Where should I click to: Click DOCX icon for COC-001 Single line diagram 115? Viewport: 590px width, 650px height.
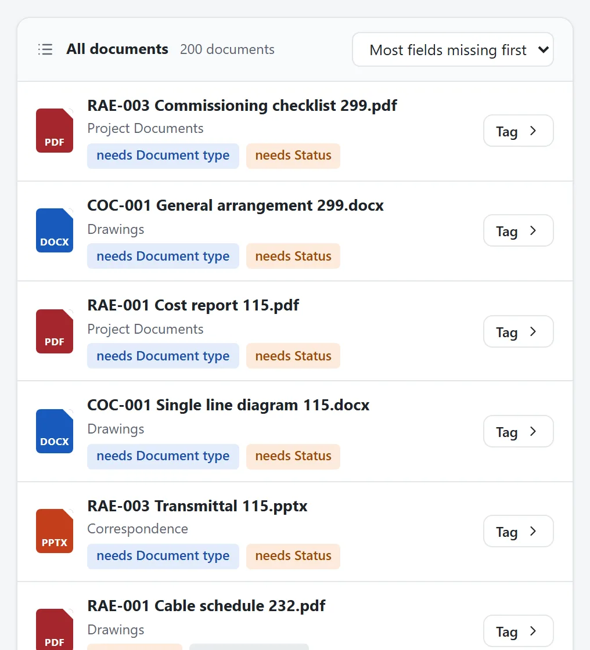(55, 431)
